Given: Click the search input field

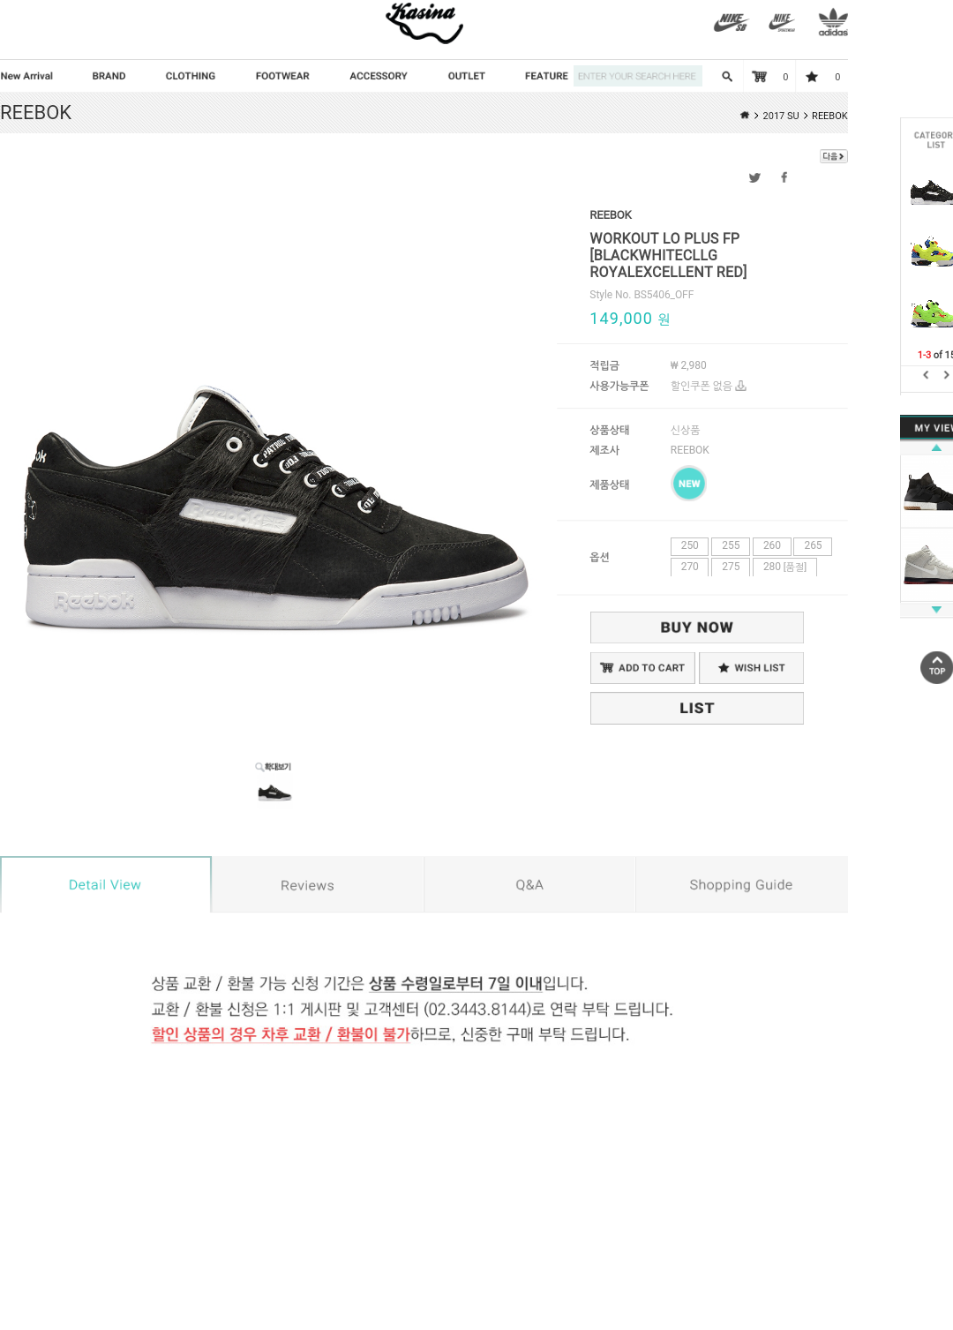Looking at the screenshot, I should [x=638, y=77].
